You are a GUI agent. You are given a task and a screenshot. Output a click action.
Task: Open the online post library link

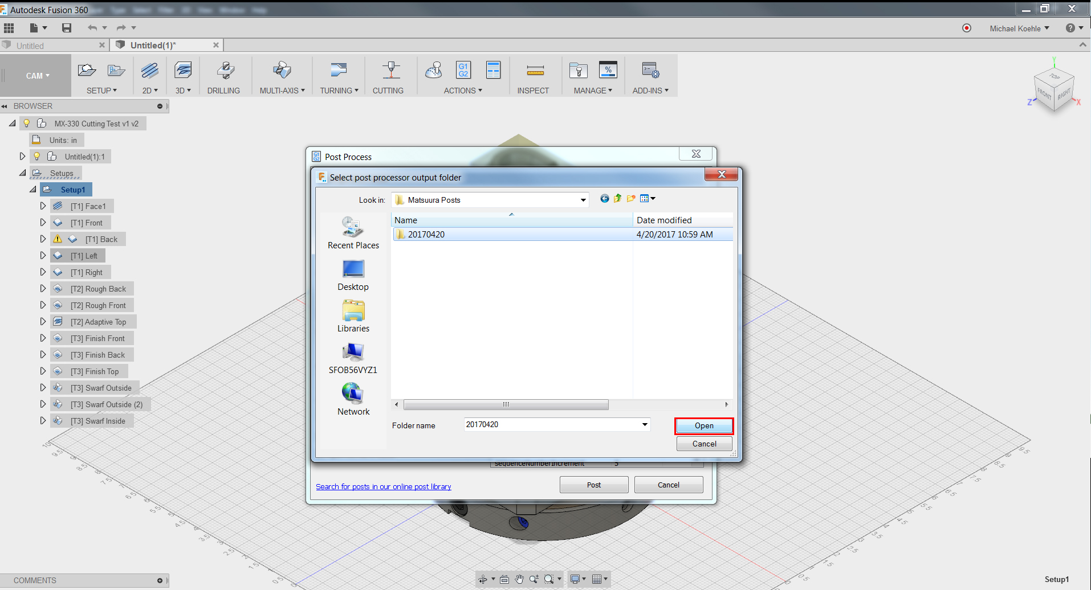[x=384, y=487]
